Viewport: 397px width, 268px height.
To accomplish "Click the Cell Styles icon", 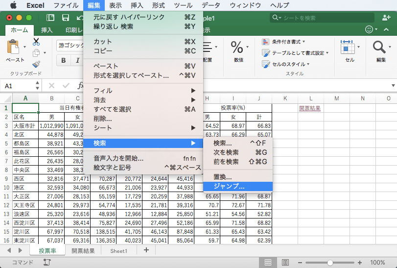I will [x=266, y=64].
